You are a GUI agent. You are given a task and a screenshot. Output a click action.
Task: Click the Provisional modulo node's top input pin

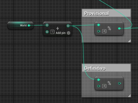[x=99, y=25]
